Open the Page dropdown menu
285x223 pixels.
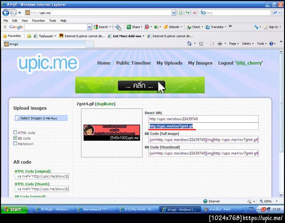[x=234, y=44]
